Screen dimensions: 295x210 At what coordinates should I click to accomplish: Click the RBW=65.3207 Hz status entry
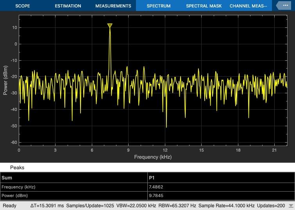(x=177, y=206)
